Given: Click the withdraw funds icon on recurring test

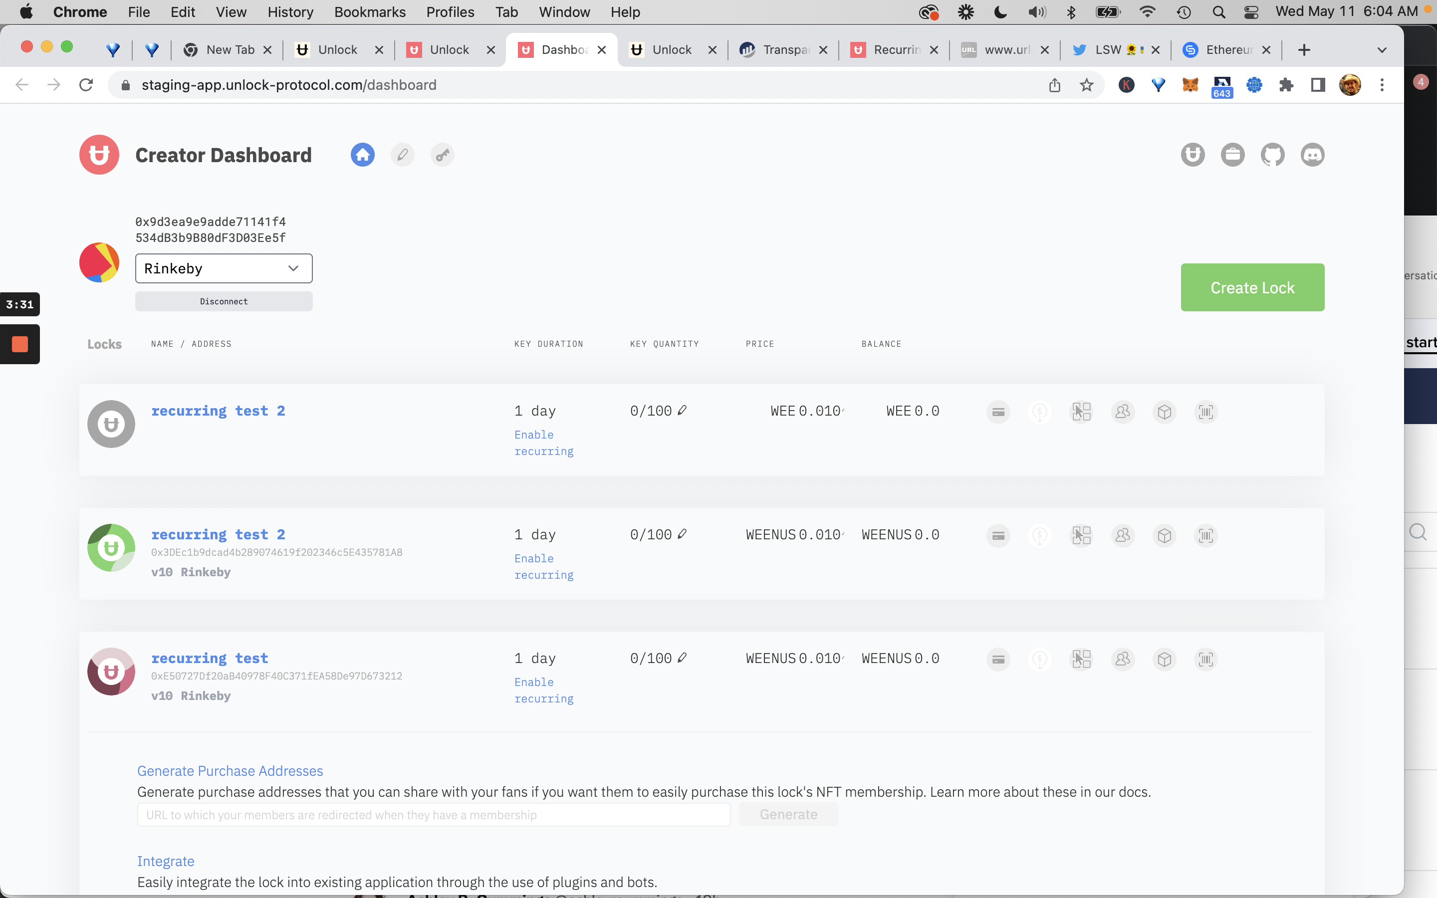Looking at the screenshot, I should coord(1040,659).
